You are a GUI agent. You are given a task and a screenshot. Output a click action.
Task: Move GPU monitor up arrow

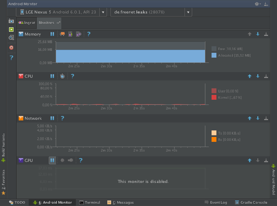(x=250, y=160)
